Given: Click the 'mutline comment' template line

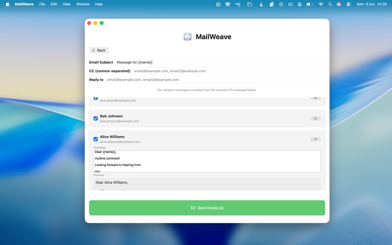Looking at the screenshot, I should [x=107, y=158].
